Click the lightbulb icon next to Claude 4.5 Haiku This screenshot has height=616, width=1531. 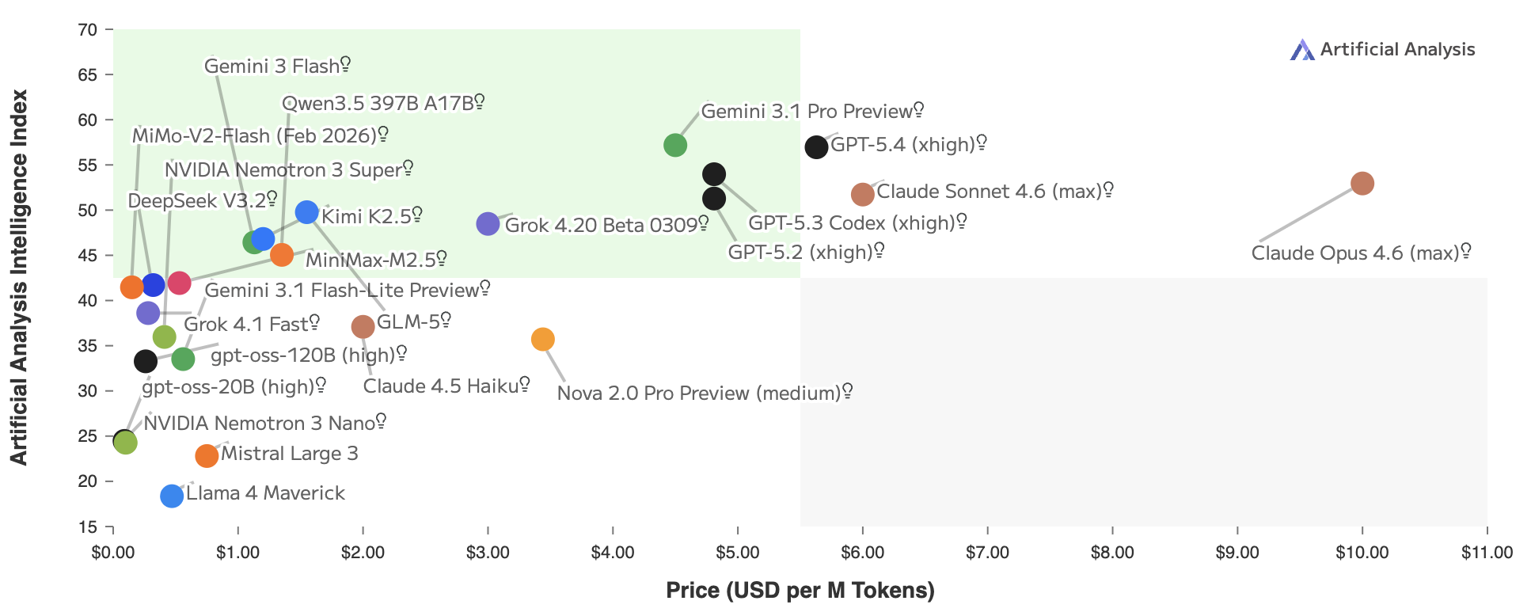point(524,385)
